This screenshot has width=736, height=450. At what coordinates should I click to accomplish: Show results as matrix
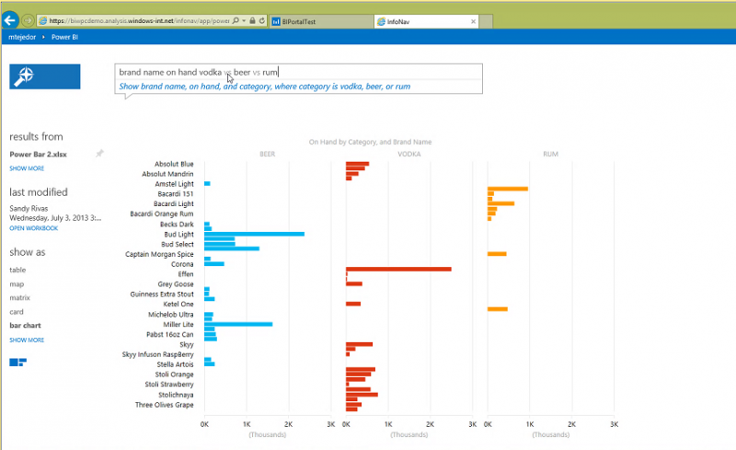click(x=19, y=297)
